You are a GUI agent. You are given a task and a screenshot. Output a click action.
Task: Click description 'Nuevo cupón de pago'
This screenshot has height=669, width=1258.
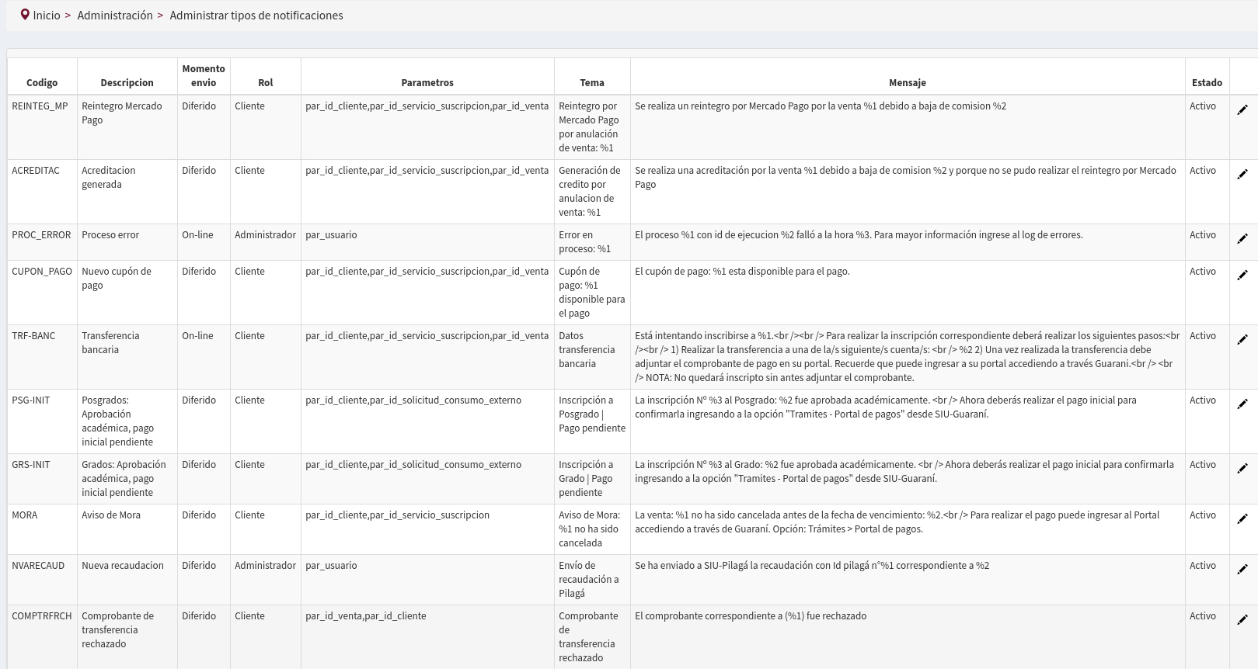tap(117, 278)
